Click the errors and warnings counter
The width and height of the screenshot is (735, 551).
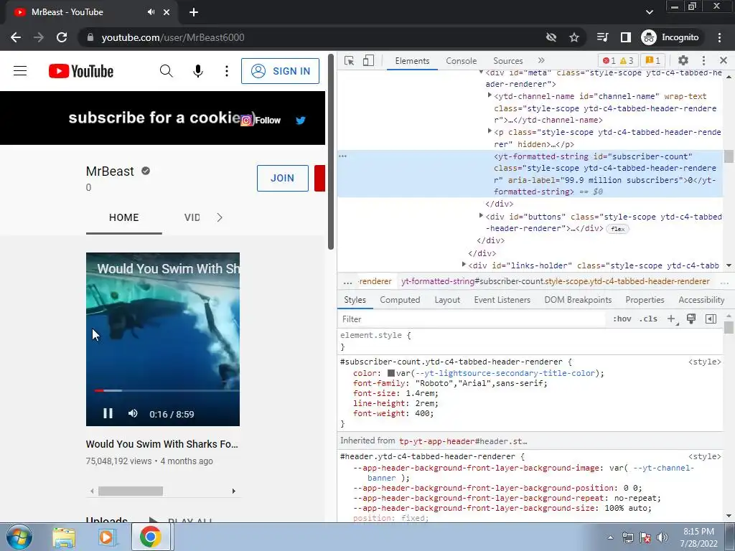click(619, 60)
